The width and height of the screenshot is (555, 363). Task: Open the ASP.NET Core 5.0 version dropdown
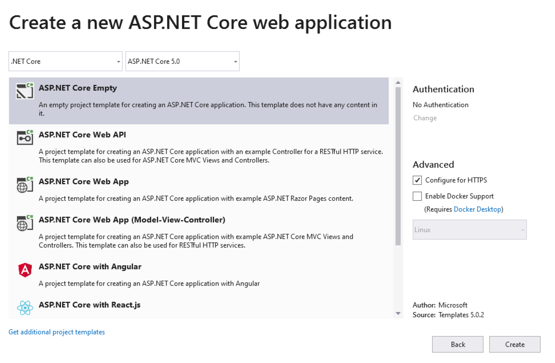coord(182,61)
